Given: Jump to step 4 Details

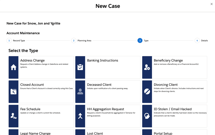Looking at the screenshot, I should click(197, 41).
